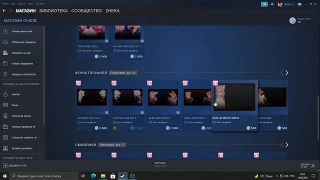This screenshot has width=320, height=180.
Task: Click the home icon for Избранные предметы
Action: coord(5,42)
